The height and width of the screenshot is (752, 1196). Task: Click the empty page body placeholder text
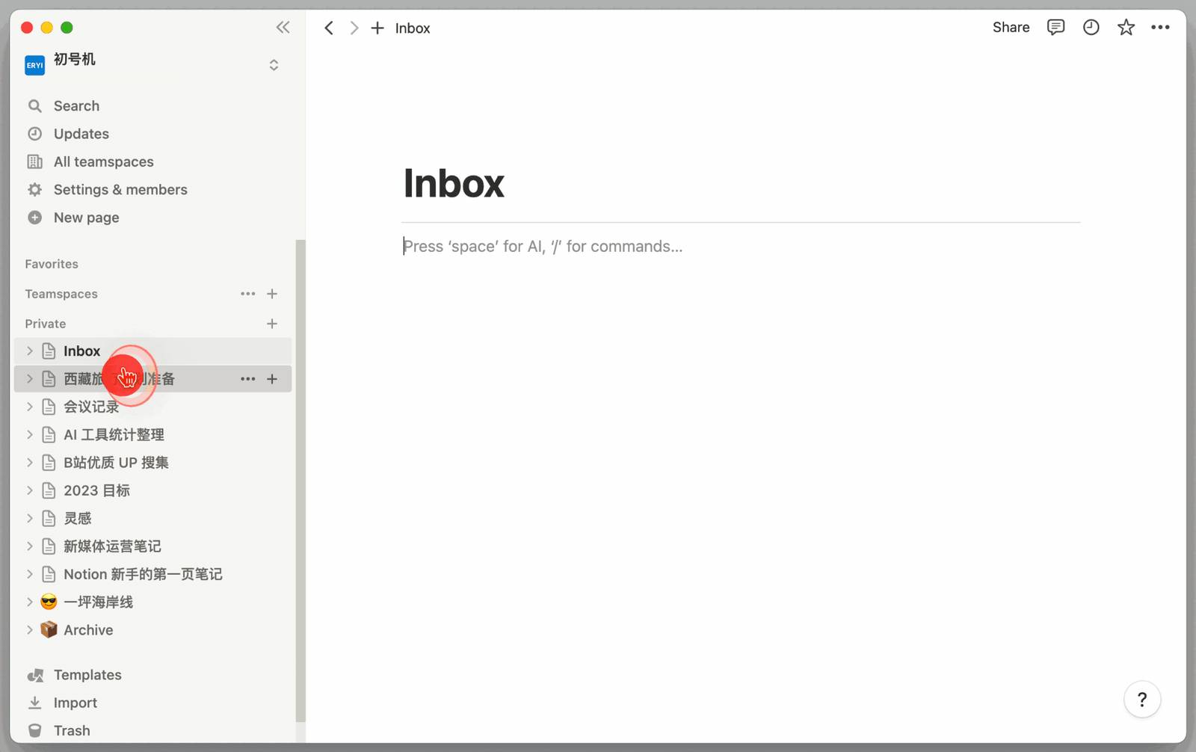click(543, 247)
